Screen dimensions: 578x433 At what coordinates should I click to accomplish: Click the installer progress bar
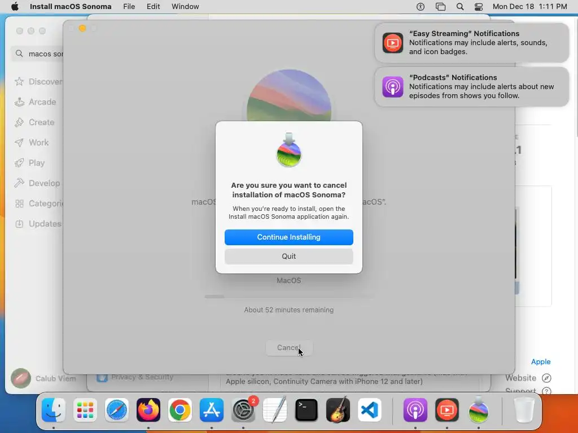(x=290, y=297)
